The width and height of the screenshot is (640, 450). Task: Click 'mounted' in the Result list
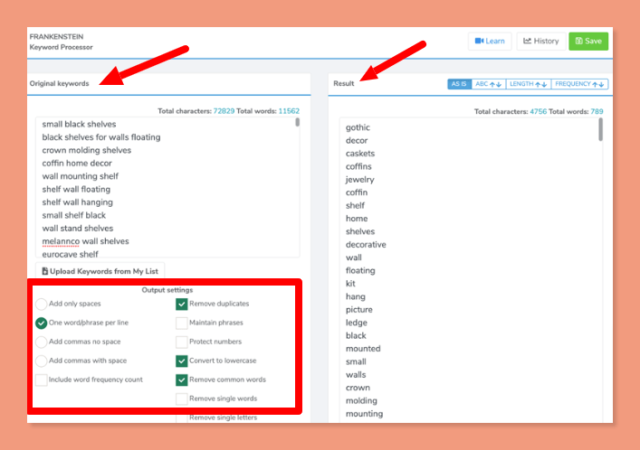363,349
